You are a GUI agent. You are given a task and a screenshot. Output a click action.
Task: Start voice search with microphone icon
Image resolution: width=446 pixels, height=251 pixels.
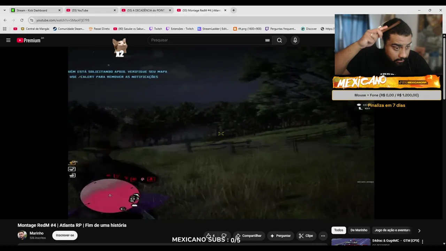click(x=295, y=40)
